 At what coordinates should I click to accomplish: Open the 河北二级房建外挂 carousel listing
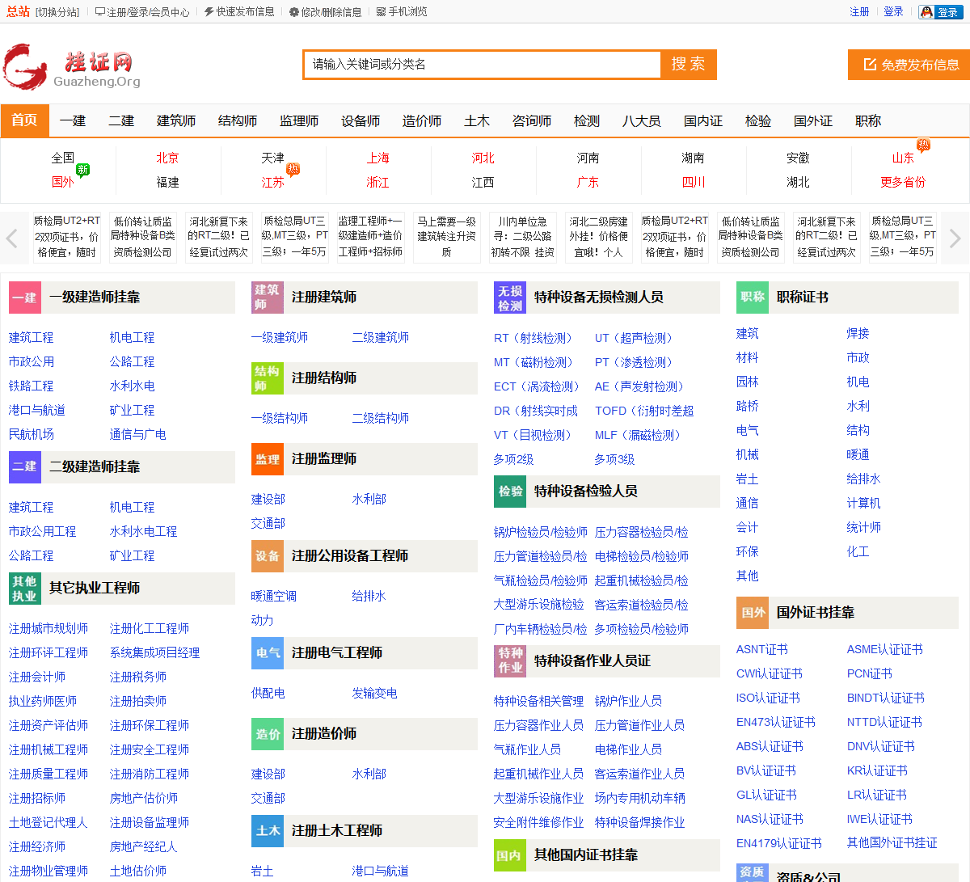pos(598,237)
